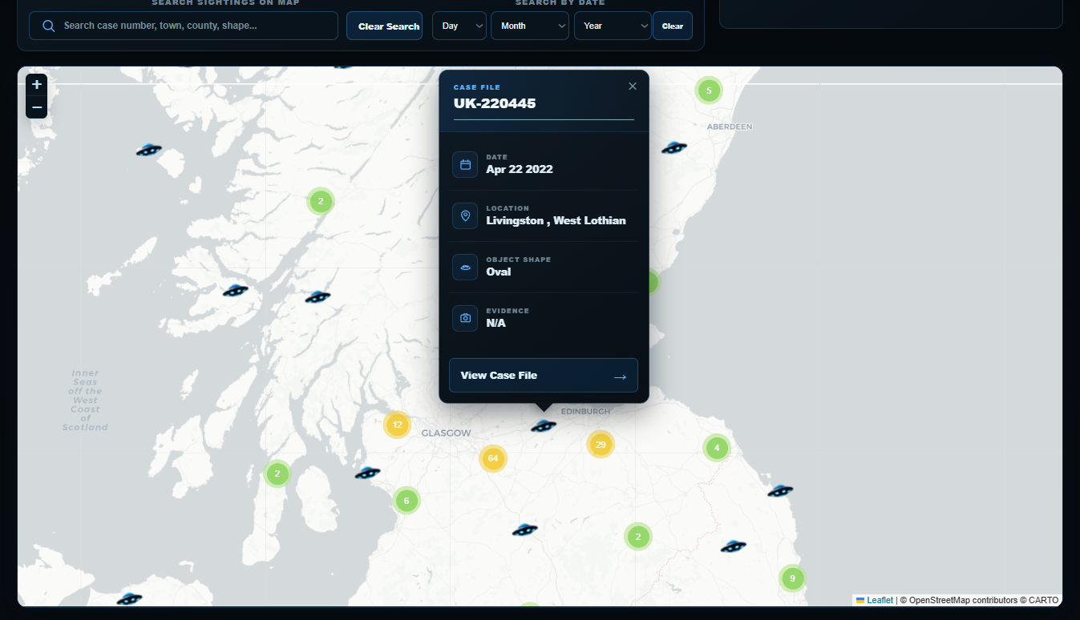The width and height of the screenshot is (1080, 620).
Task: Click the Clear date filter button
Action: pos(673,26)
